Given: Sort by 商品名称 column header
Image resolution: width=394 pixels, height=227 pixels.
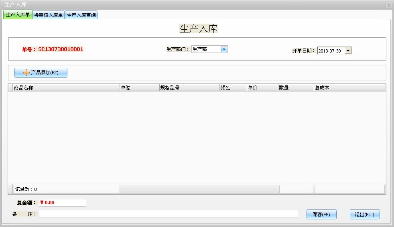Looking at the screenshot, I should [66, 88].
